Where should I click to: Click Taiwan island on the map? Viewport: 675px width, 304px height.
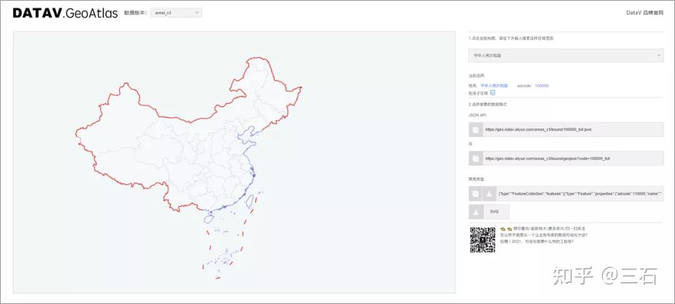(x=249, y=201)
